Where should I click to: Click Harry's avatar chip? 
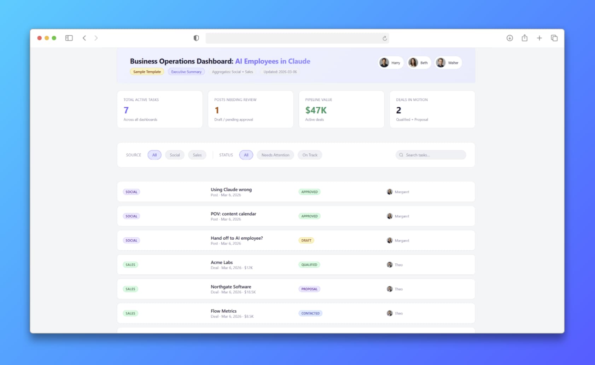390,63
